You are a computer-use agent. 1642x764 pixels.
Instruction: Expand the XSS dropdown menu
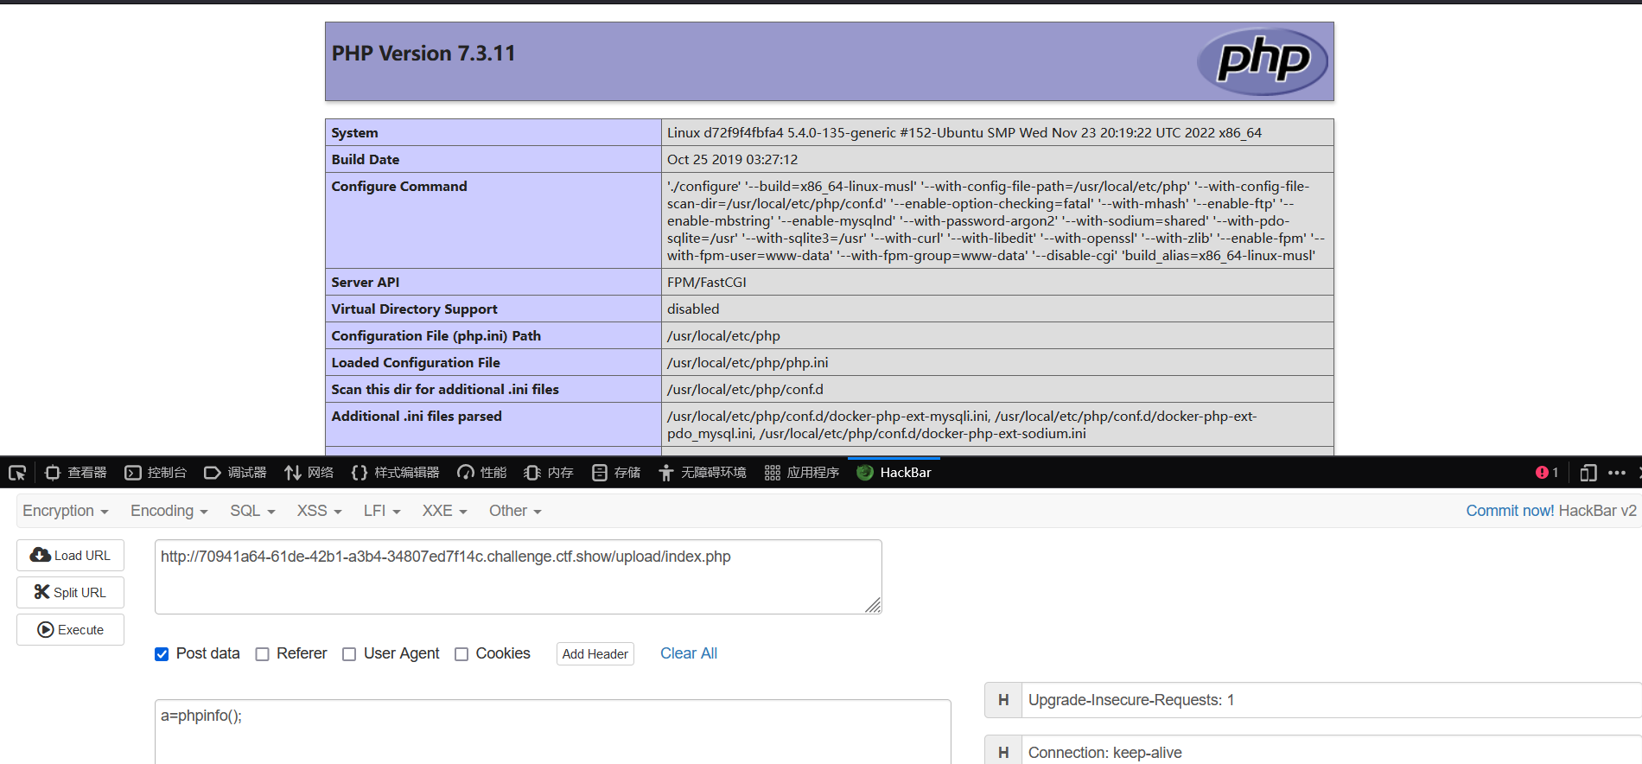tap(319, 511)
